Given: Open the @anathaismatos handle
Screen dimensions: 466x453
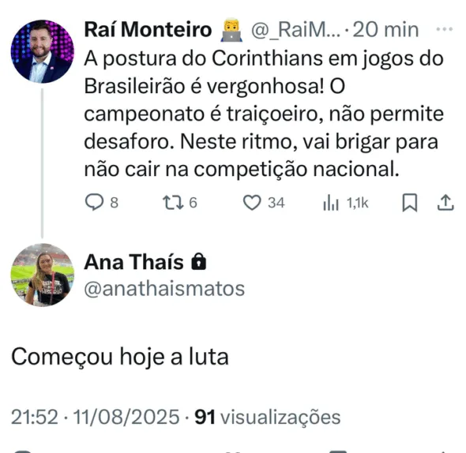Looking at the screenshot, I should pos(164,289).
